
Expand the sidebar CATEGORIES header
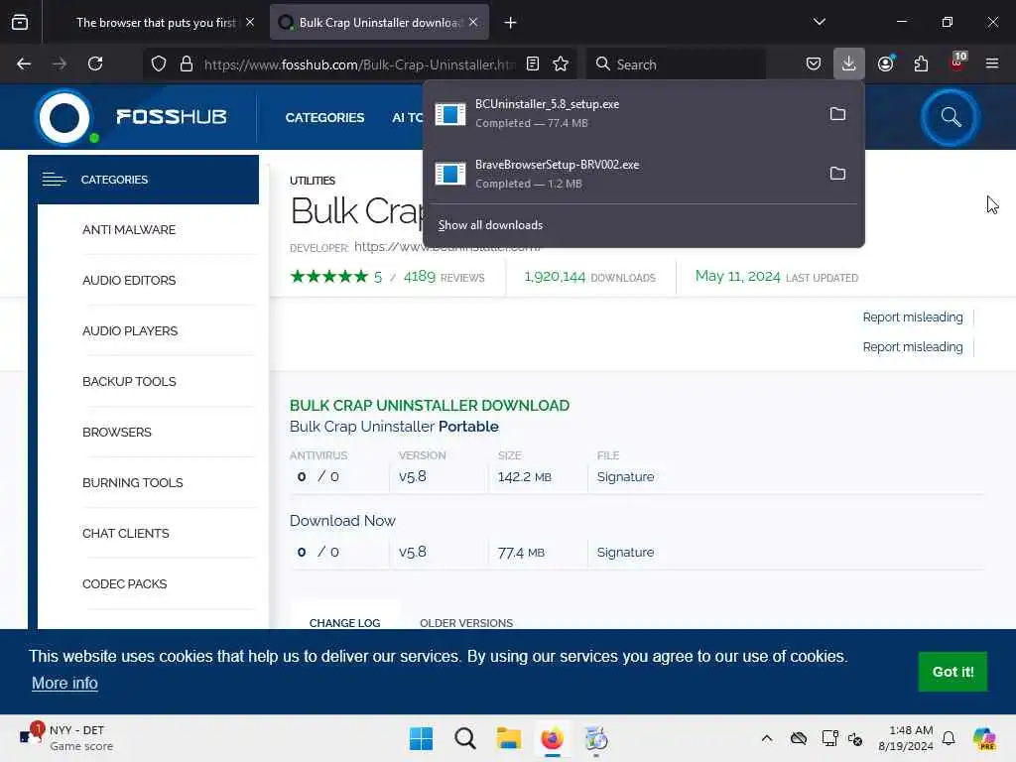[143, 180]
